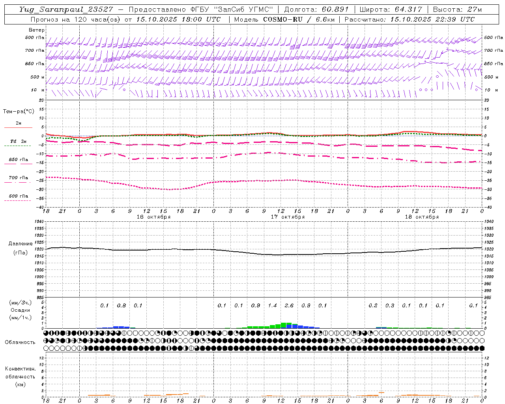Select the Тем-ра(°C) axis title
Viewport: 505px width, 404px height.
tap(19, 112)
